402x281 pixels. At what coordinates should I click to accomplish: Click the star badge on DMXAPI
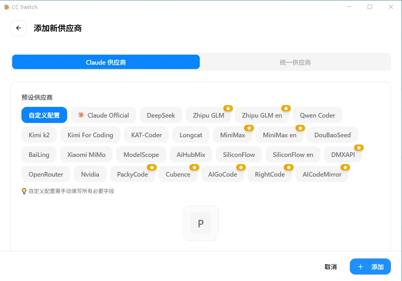[x=359, y=147]
